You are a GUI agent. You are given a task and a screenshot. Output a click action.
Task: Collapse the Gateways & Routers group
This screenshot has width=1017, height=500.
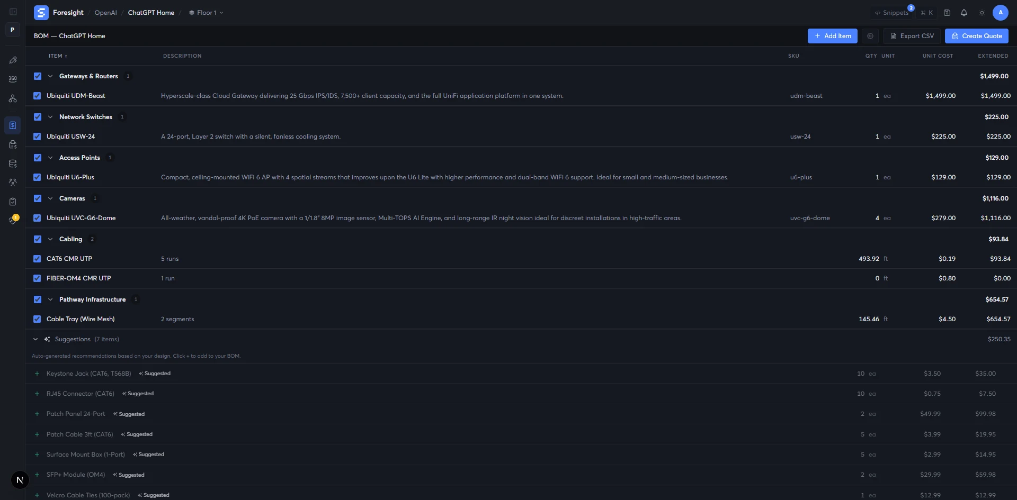point(50,76)
